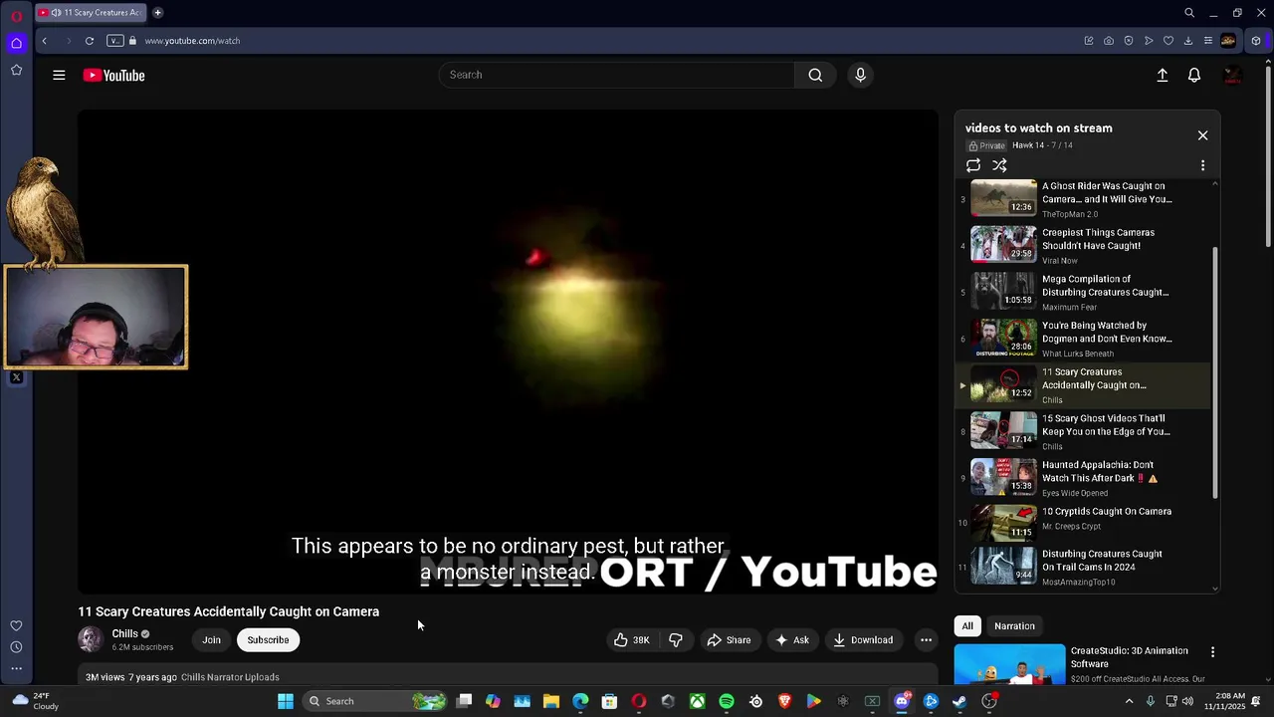This screenshot has width=1274, height=717.
Task: Open a new browser tab
Action: (157, 13)
